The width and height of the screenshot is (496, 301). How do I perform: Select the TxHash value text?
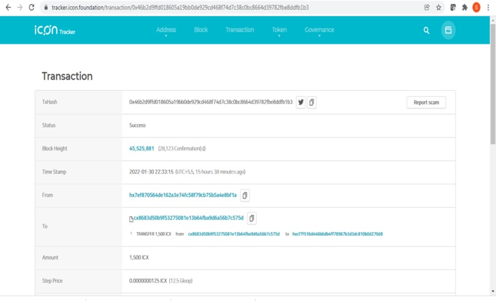(210, 102)
